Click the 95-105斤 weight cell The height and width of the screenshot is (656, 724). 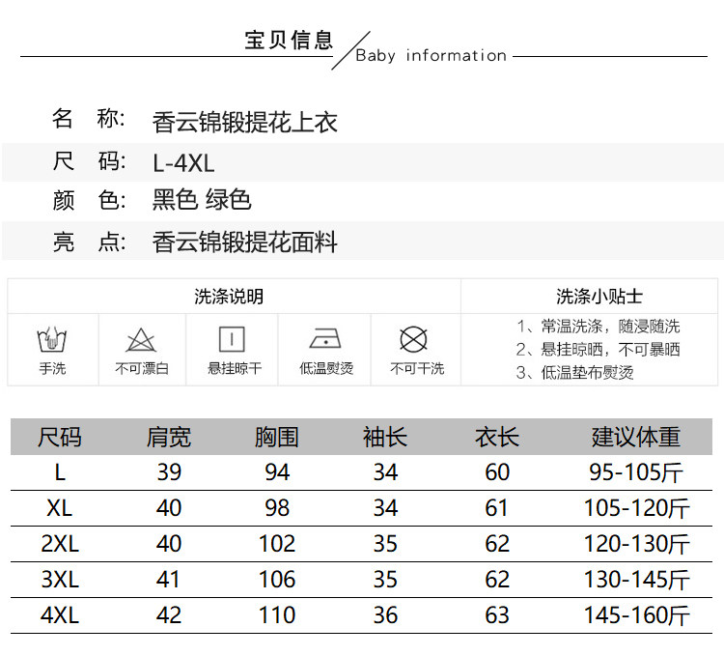pos(636,472)
